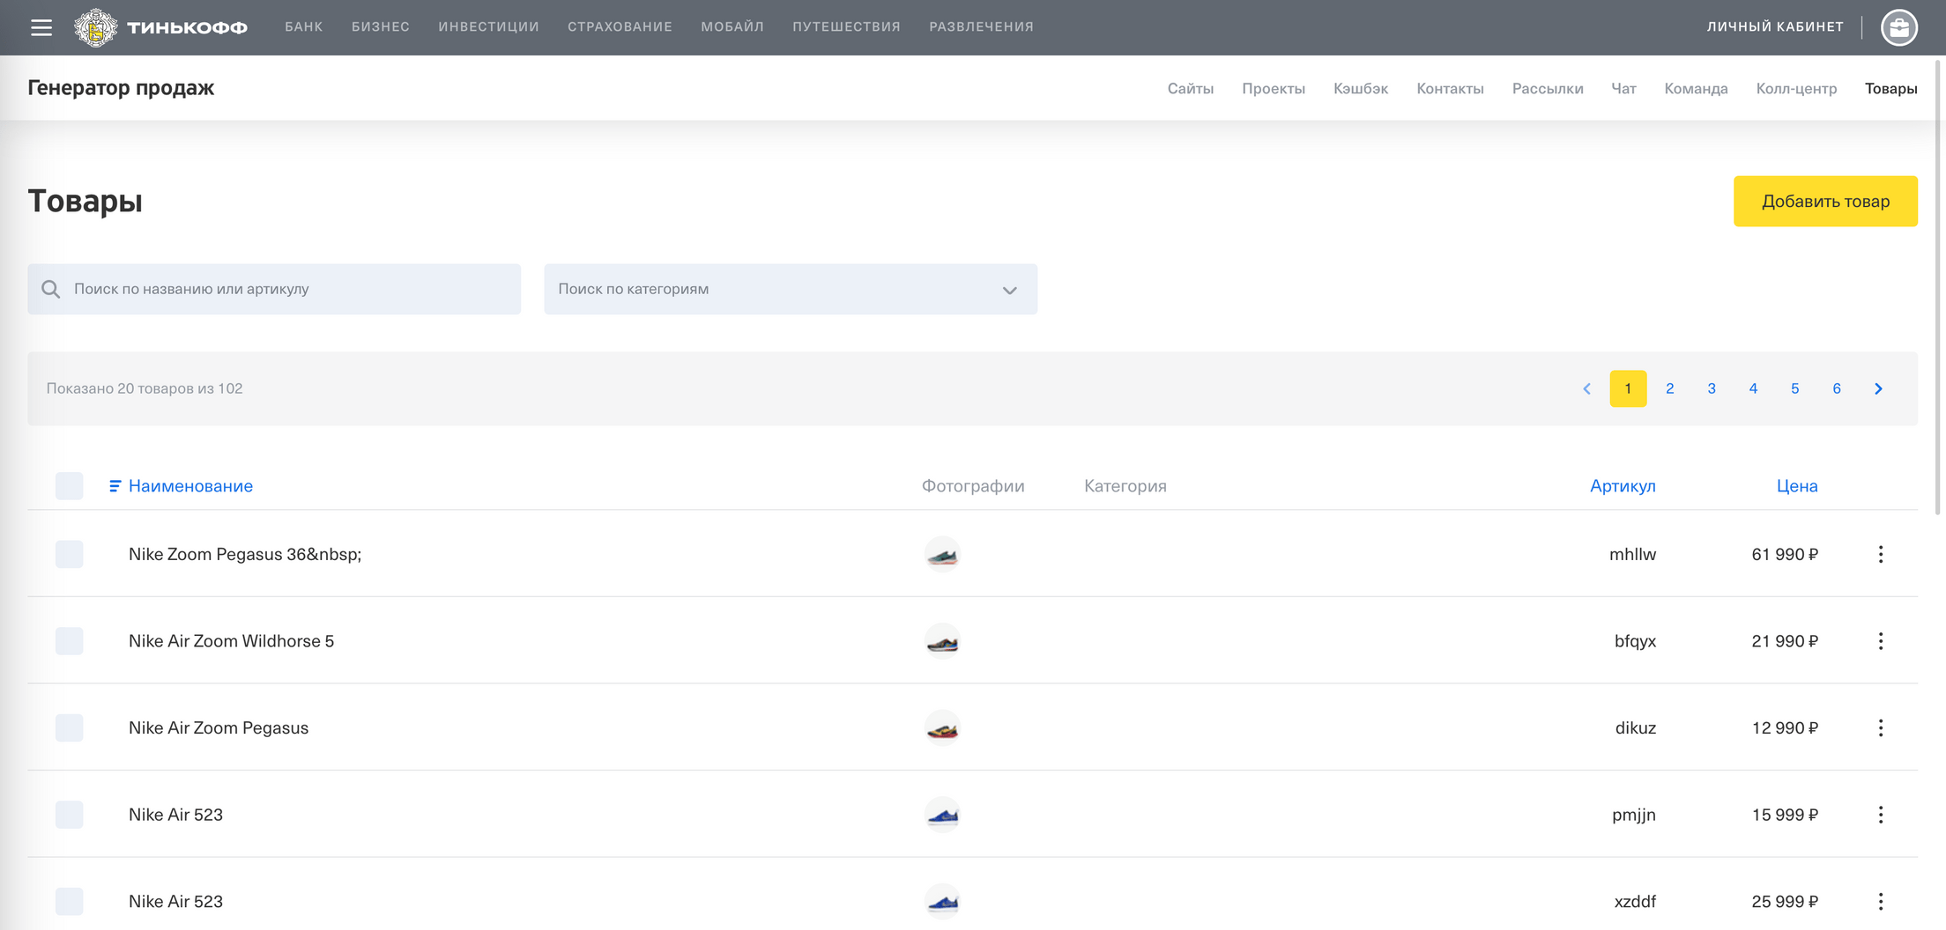Go to page 6
This screenshot has width=1946, height=930.
coord(1837,388)
